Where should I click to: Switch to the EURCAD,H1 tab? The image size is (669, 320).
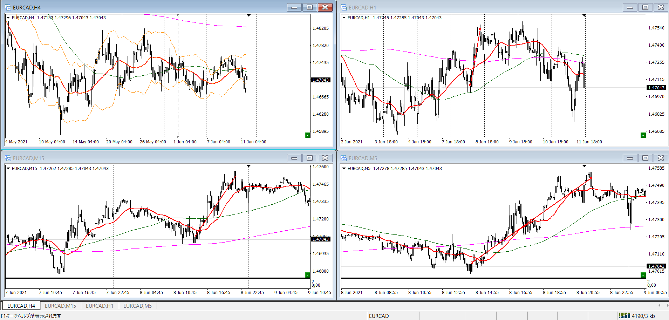pos(100,306)
